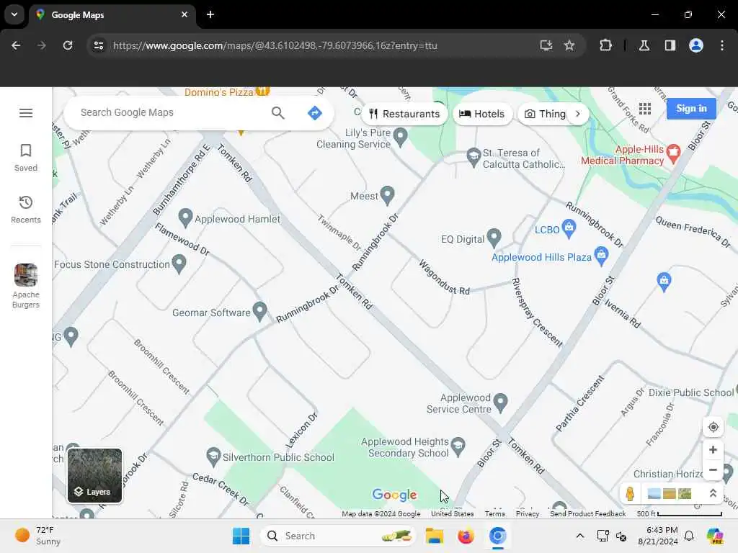
Task: Select Lily's Pure Cleaning Service pin
Action: coord(400,138)
